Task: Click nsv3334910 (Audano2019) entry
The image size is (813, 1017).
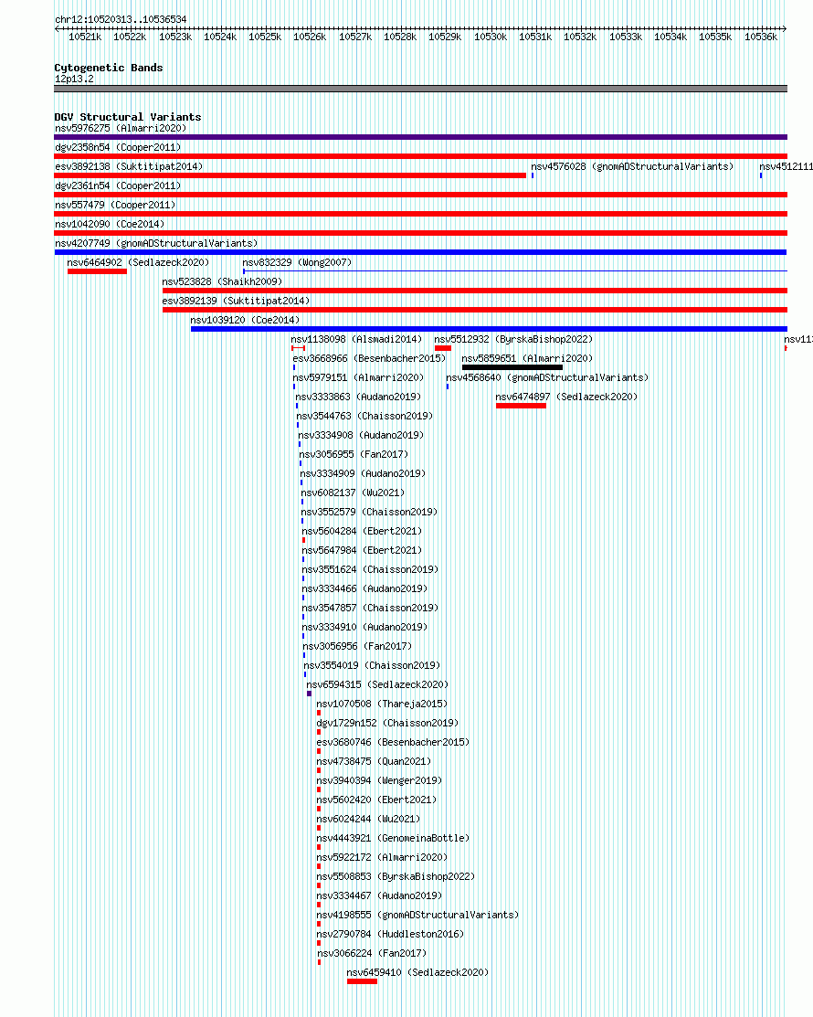Action: 365,627
